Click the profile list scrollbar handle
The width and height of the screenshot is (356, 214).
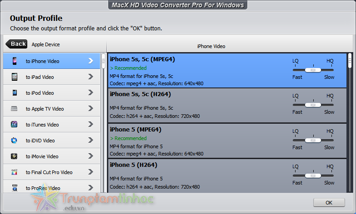350,61
